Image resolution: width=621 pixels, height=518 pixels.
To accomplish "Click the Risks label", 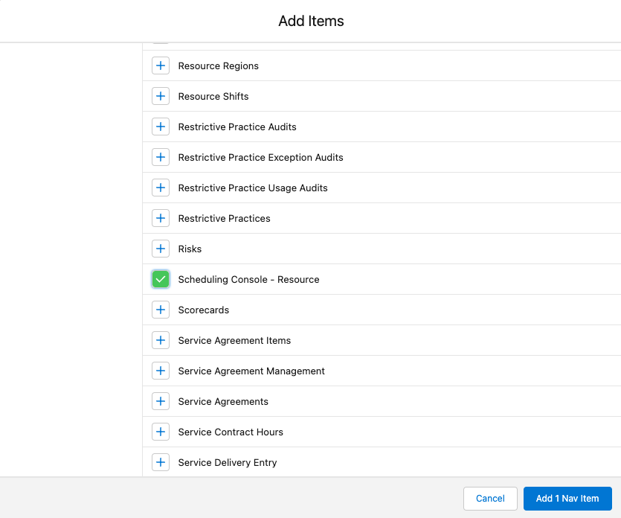I will pos(190,249).
